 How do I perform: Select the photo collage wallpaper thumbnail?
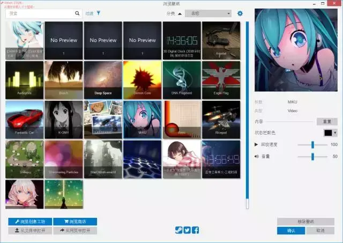point(103,120)
